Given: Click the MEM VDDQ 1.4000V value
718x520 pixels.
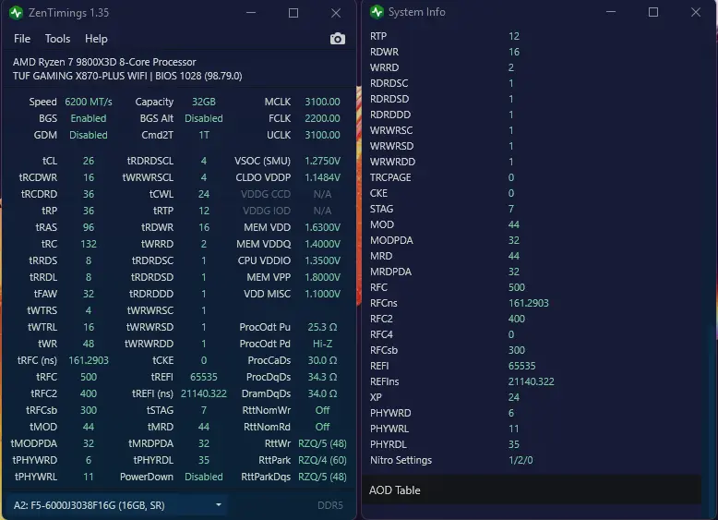Looking at the screenshot, I should pyautogui.click(x=322, y=244).
